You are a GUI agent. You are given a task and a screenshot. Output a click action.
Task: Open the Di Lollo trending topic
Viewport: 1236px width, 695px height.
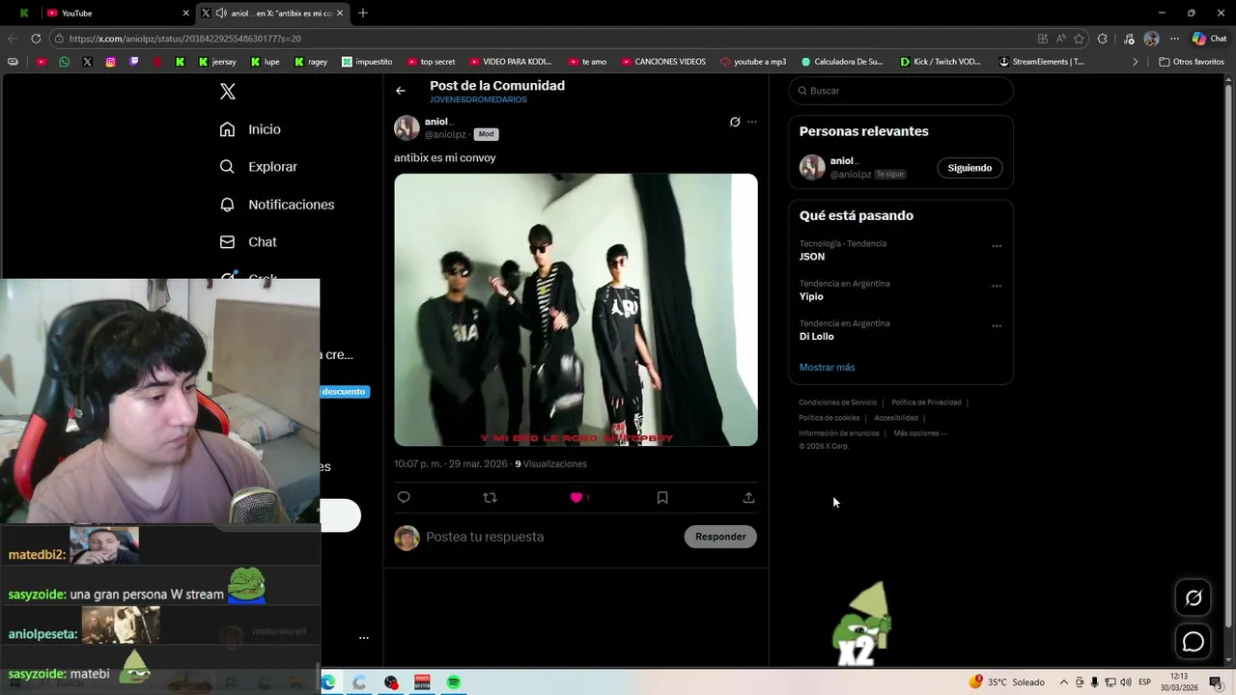(x=816, y=336)
